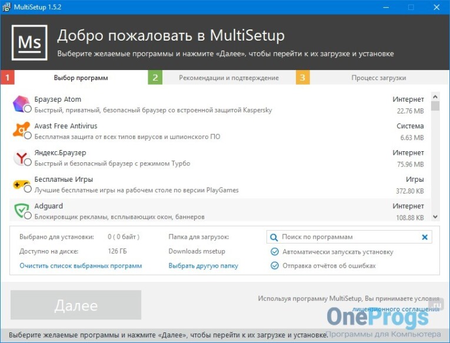Click the Бесплатные Игры title text
Image resolution: width=450 pixels, height=343 pixels.
pyautogui.click(x=64, y=179)
